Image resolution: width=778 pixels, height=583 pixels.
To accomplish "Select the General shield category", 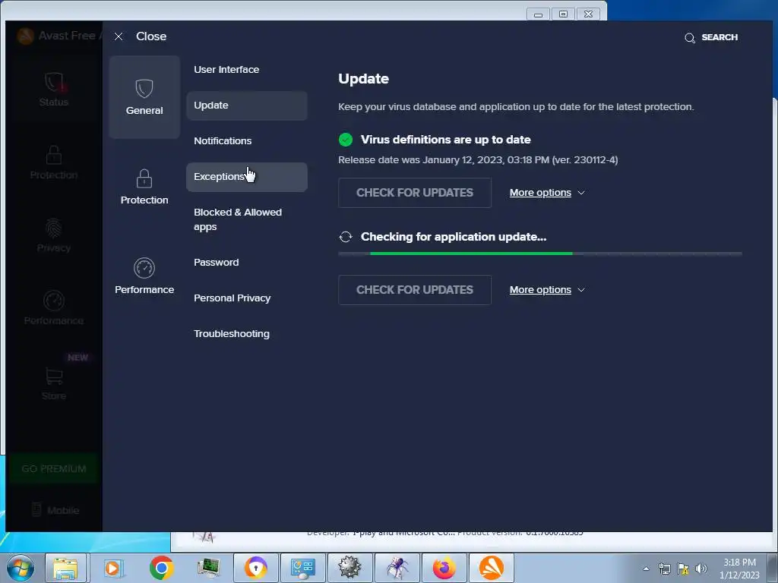I will (x=144, y=97).
